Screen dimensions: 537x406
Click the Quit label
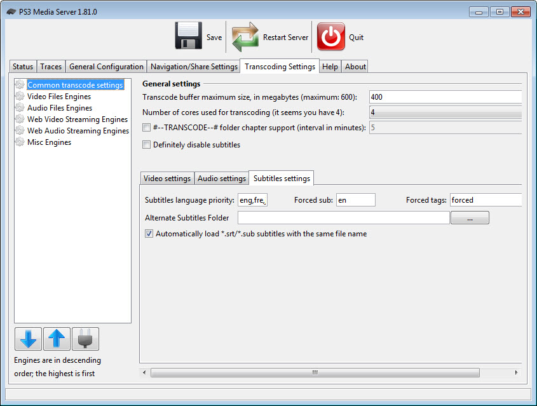356,37
